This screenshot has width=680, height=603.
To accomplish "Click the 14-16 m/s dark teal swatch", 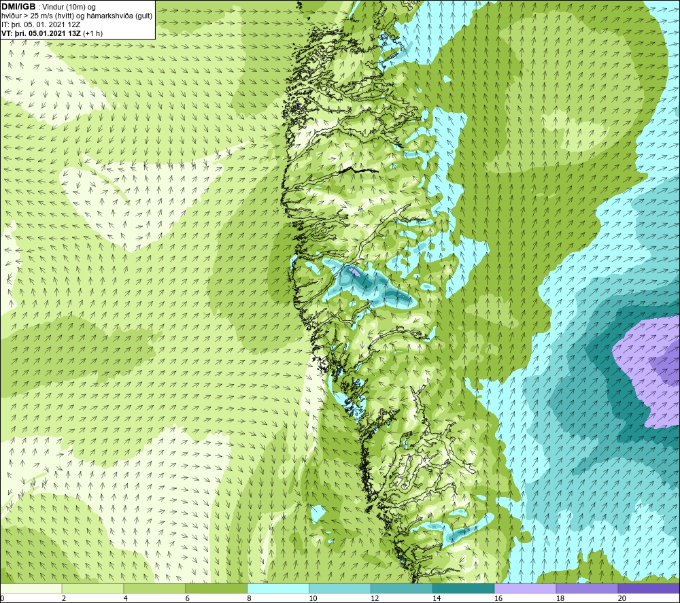I will [x=463, y=588].
